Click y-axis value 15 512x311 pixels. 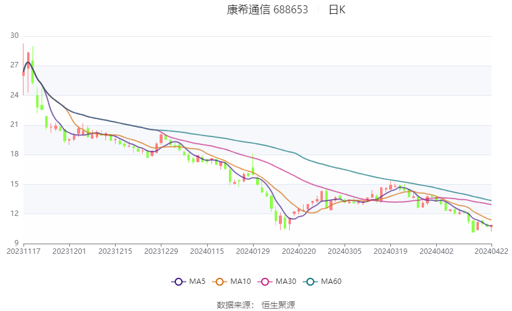point(14,184)
